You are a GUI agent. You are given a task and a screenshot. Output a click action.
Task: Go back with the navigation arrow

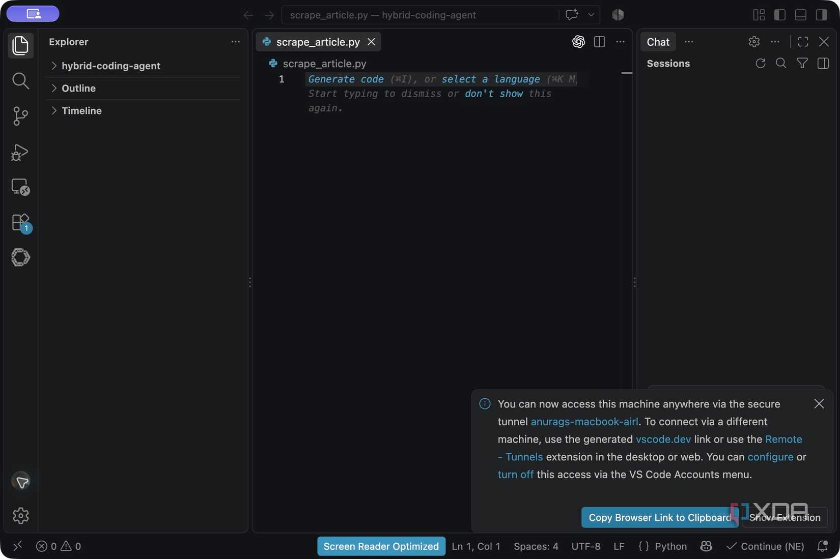pyautogui.click(x=248, y=15)
